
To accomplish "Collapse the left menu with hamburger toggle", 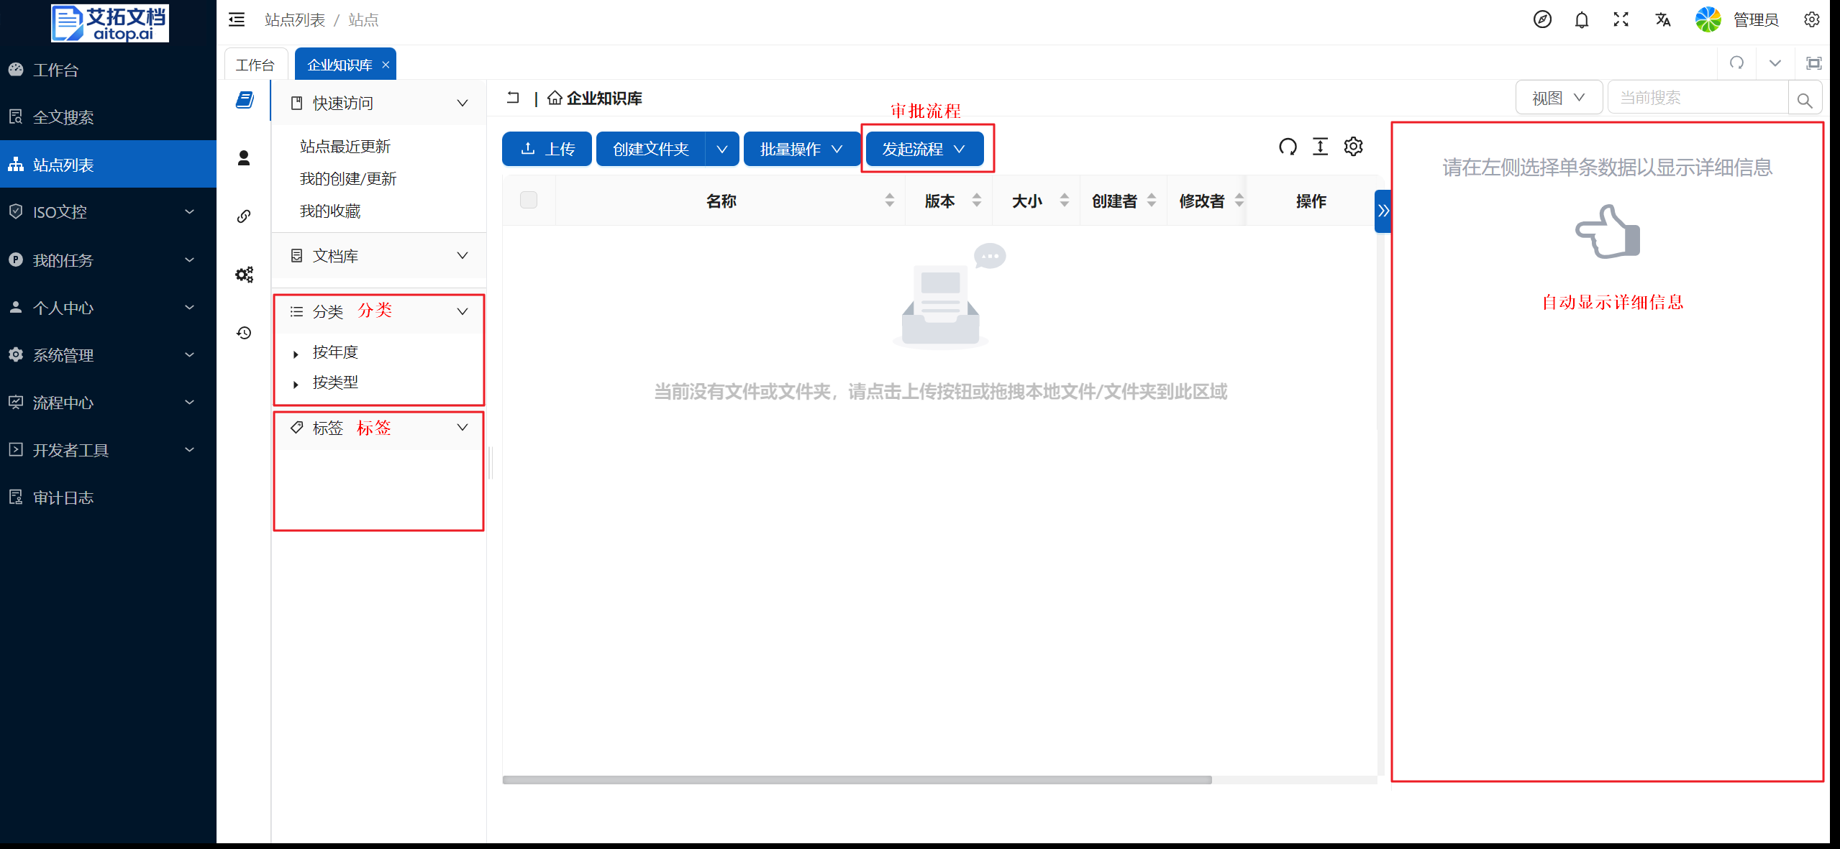I will click(x=237, y=20).
